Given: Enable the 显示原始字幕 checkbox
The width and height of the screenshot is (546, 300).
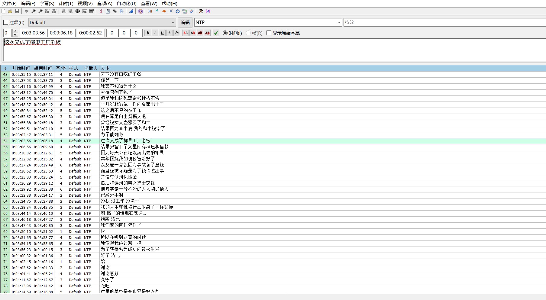Looking at the screenshot, I should pyautogui.click(x=269, y=33).
